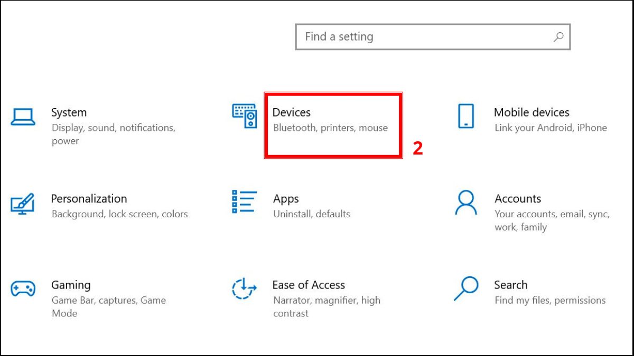Click the System laptop icon
Screen dimensions: 634x356
23,117
